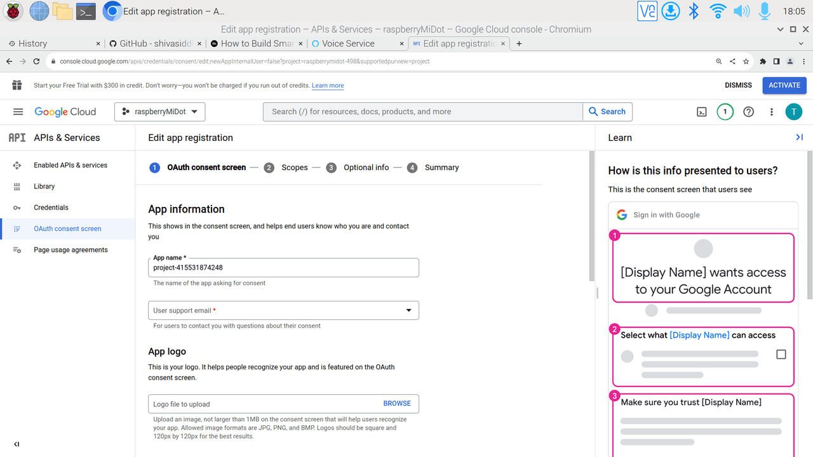The width and height of the screenshot is (813, 457).
Task: Open a new browser tab
Action: point(519,43)
